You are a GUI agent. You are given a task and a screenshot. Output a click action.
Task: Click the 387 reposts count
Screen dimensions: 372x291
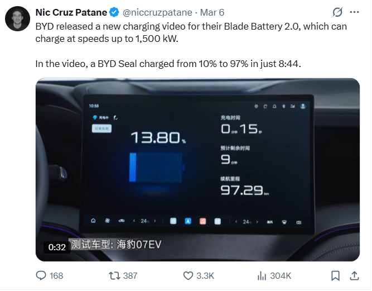pyautogui.click(x=130, y=275)
